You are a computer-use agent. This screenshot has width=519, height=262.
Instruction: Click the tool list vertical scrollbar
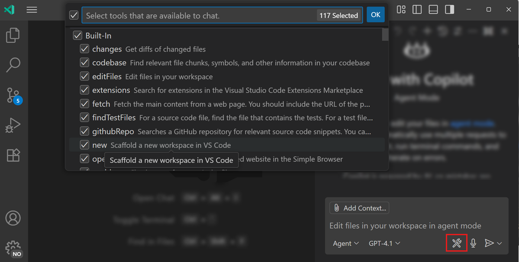click(x=385, y=34)
